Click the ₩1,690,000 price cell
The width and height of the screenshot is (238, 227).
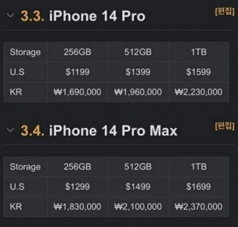[77, 92]
